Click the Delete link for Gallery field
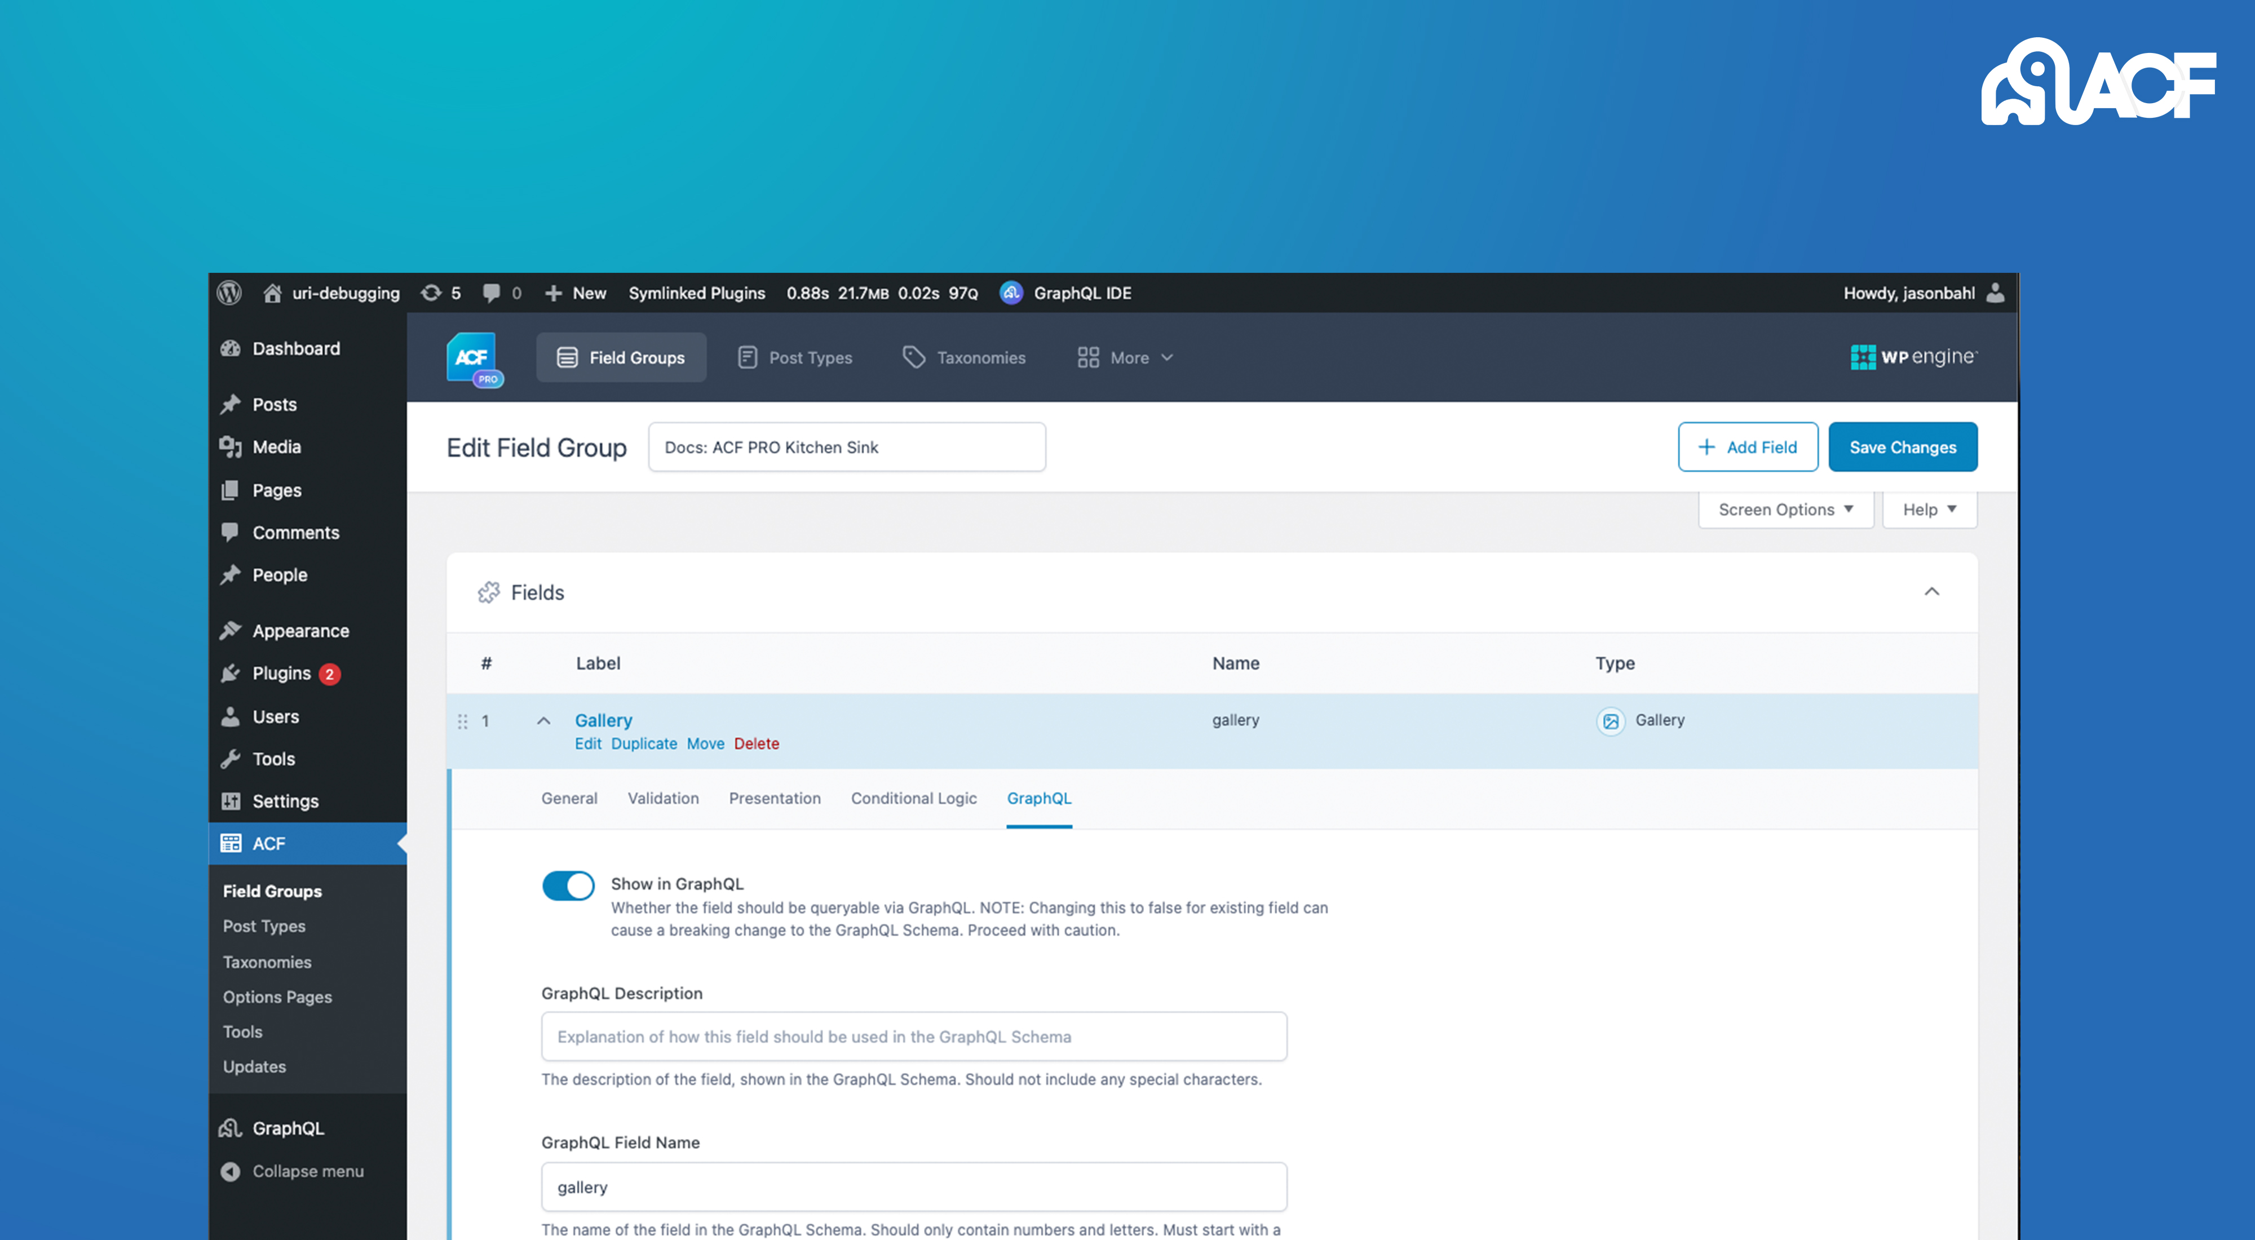 click(x=757, y=743)
